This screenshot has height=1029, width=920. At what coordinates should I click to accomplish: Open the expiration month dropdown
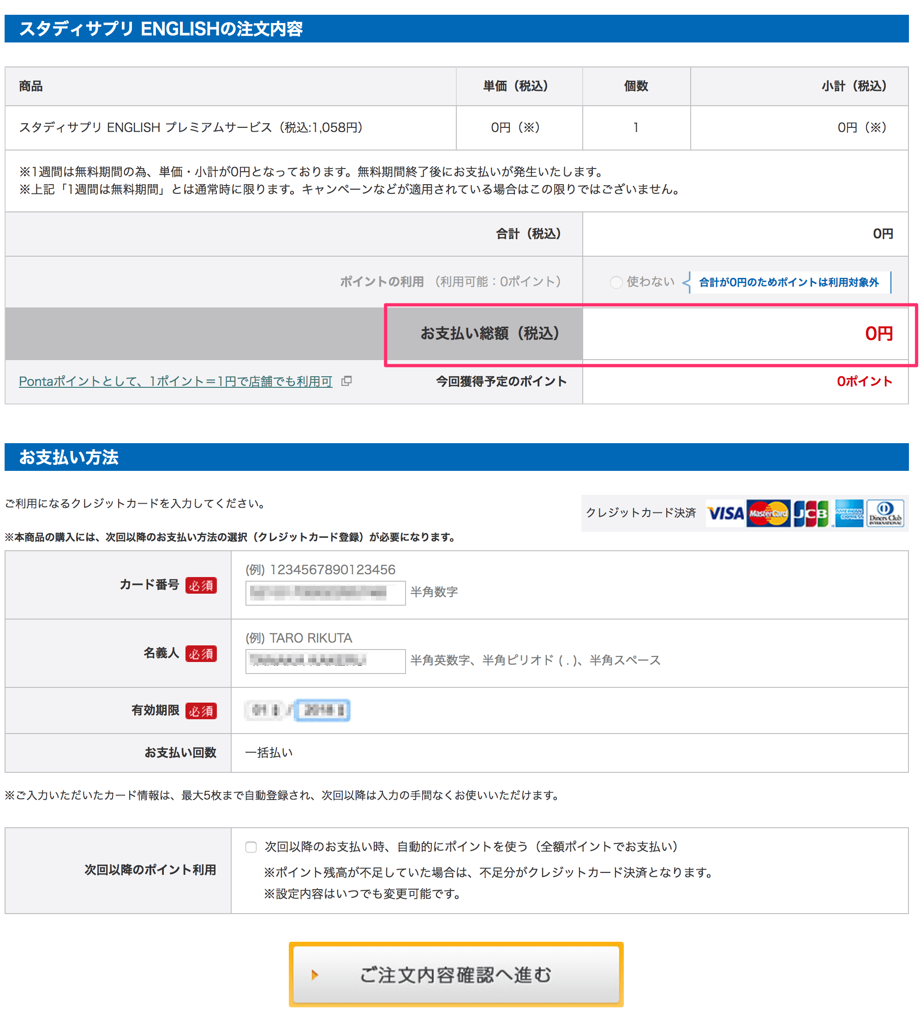tap(265, 710)
